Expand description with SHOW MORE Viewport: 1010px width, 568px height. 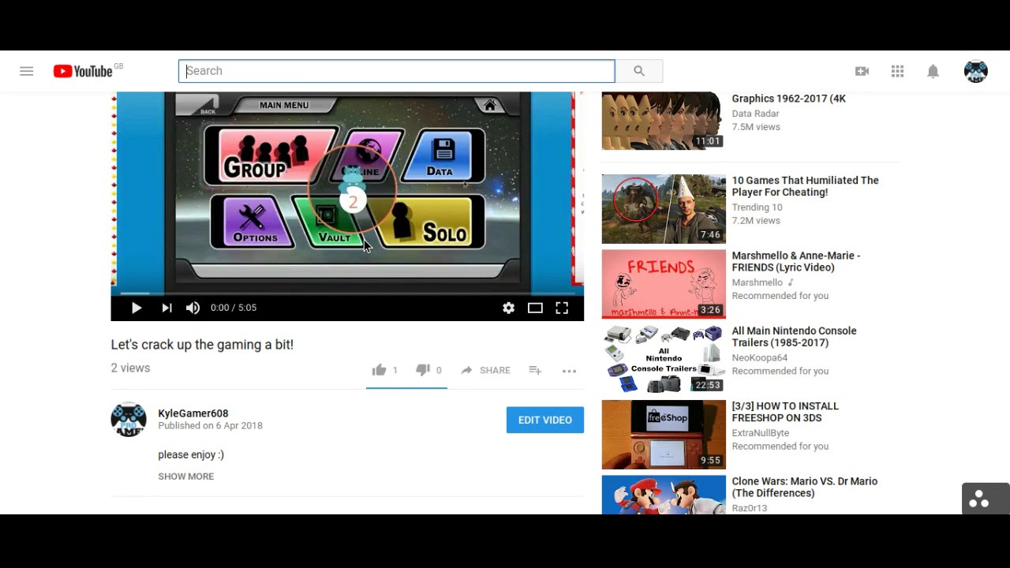pos(186,476)
